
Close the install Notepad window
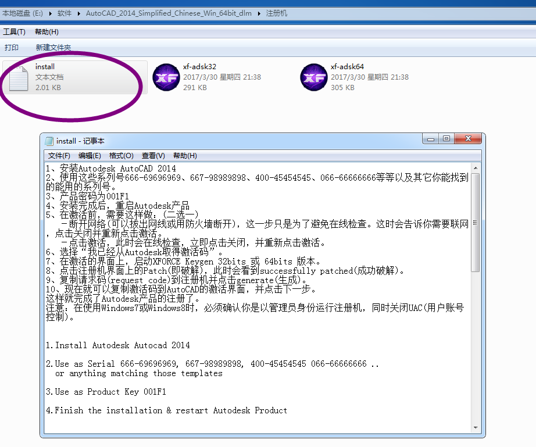[x=468, y=139]
